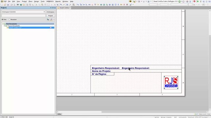Open back navigation history dropdown
Screen dimensions: 211x118
click(x=182, y=1)
